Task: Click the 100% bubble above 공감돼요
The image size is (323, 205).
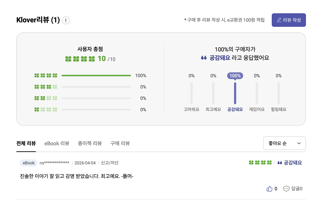Action: click(235, 76)
